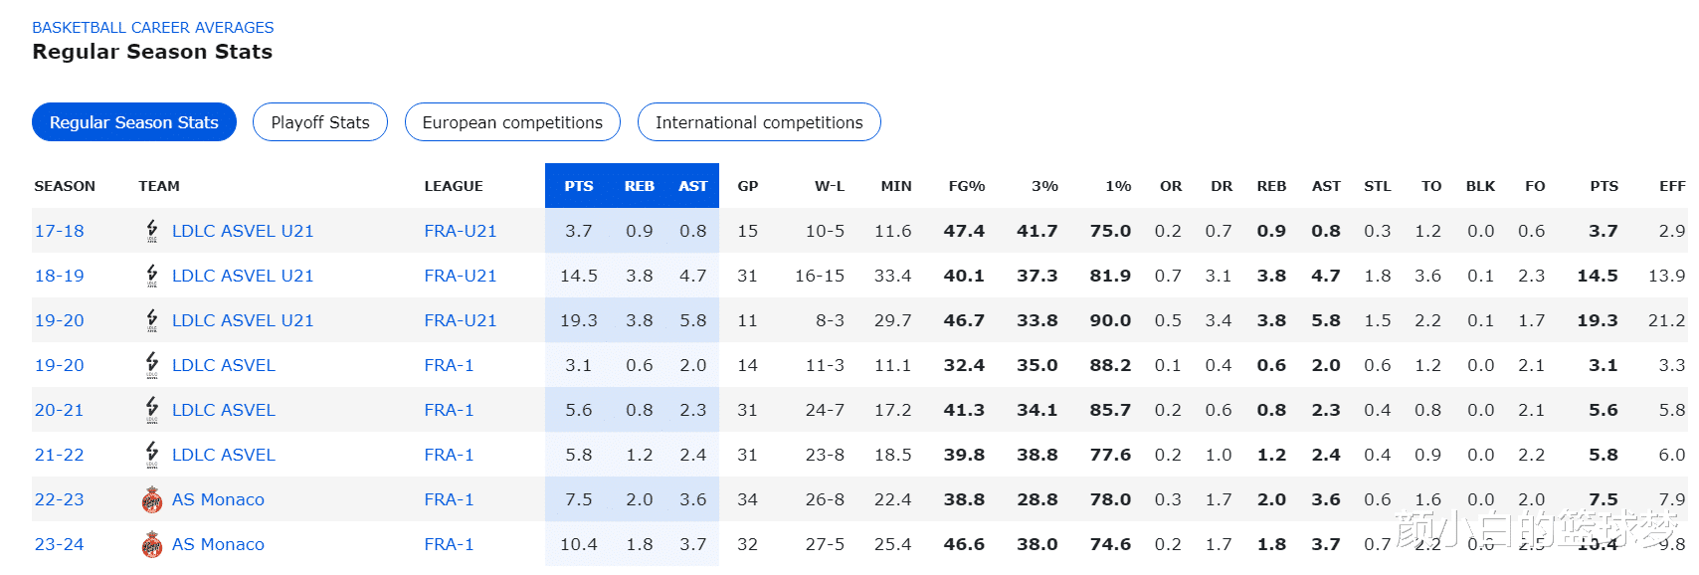Image resolution: width=1699 pixels, height=575 pixels.
Task: Click the ASVEL logo in the 17-18 row
Action: pyautogui.click(x=152, y=231)
